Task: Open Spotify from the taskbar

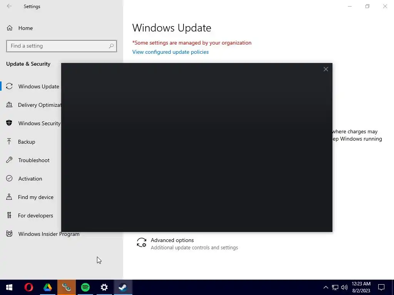Action: [85, 287]
